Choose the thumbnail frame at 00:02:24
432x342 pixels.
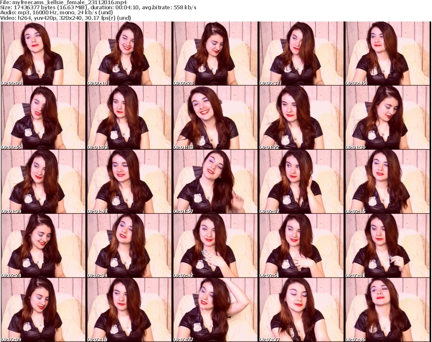[x=43, y=246]
